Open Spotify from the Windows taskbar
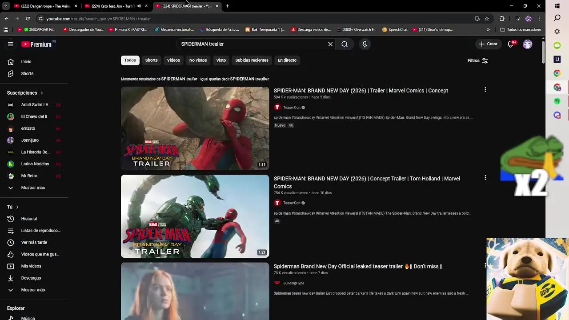 click(x=557, y=101)
